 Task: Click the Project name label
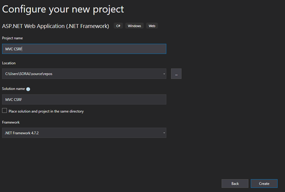(x=12, y=38)
